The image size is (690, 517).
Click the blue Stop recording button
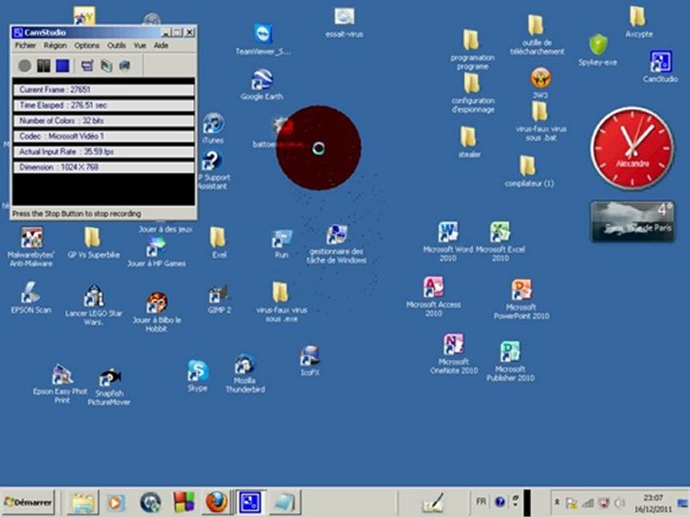click(x=63, y=66)
